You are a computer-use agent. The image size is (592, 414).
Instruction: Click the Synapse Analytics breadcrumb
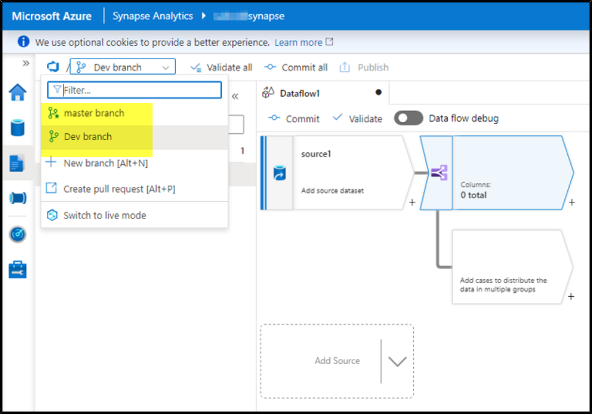tap(153, 16)
